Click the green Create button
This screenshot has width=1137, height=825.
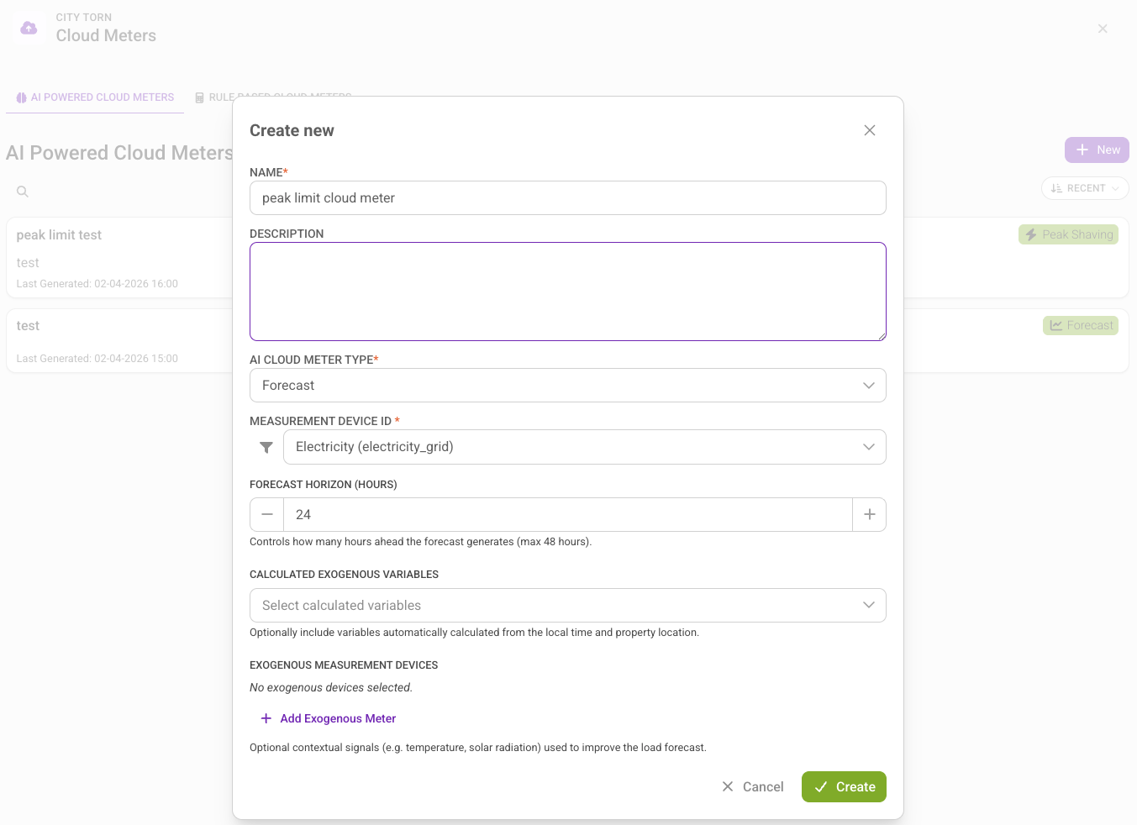(844, 786)
